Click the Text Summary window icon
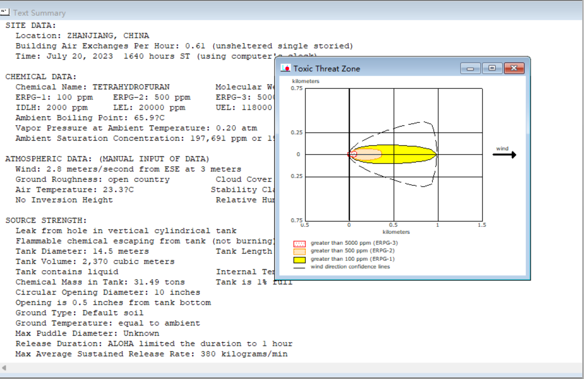 pos(5,12)
